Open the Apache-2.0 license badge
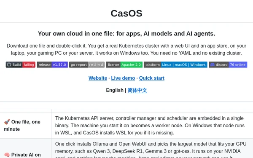The height and width of the screenshot is (158, 253). (124, 64)
